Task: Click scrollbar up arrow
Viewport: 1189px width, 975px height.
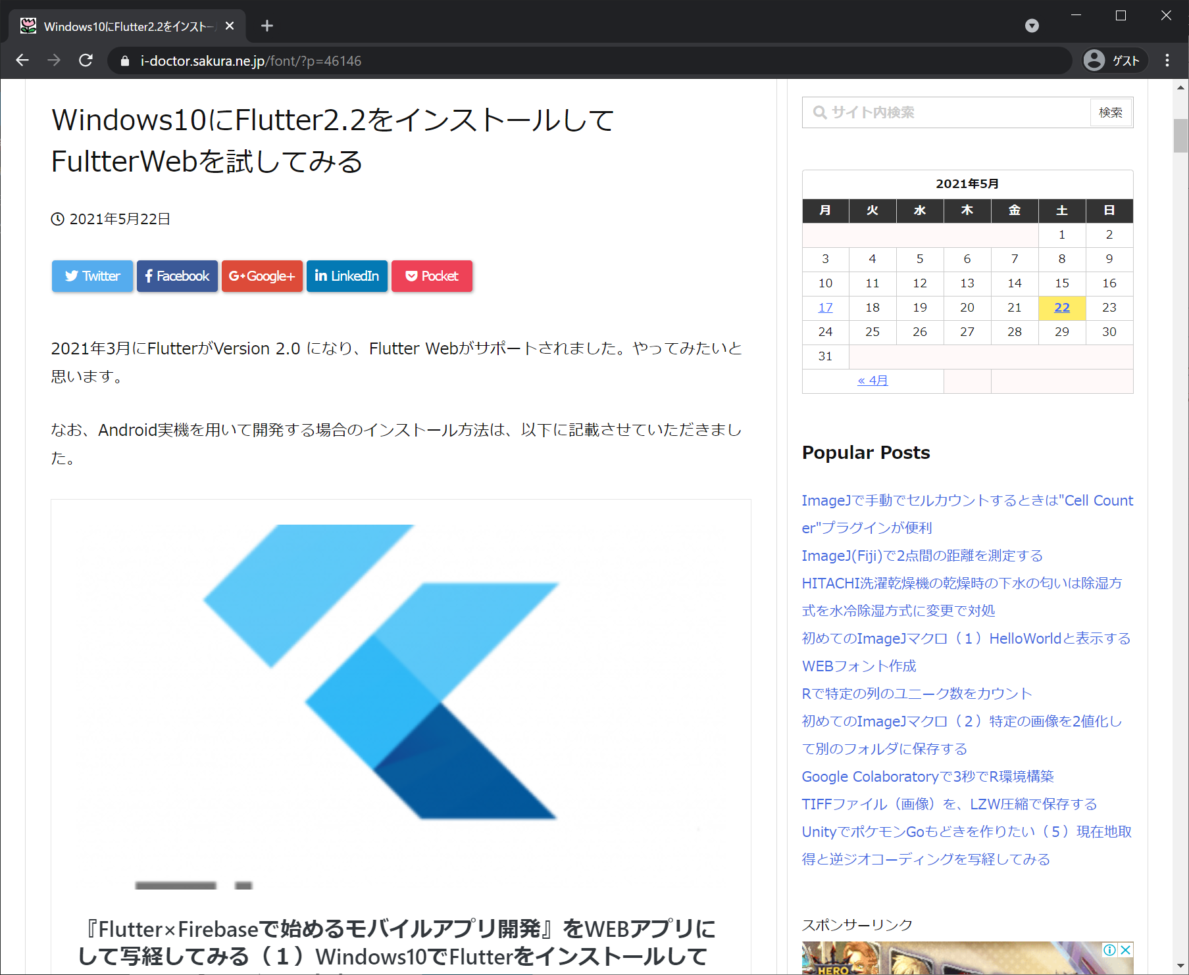Action: 1180,87
